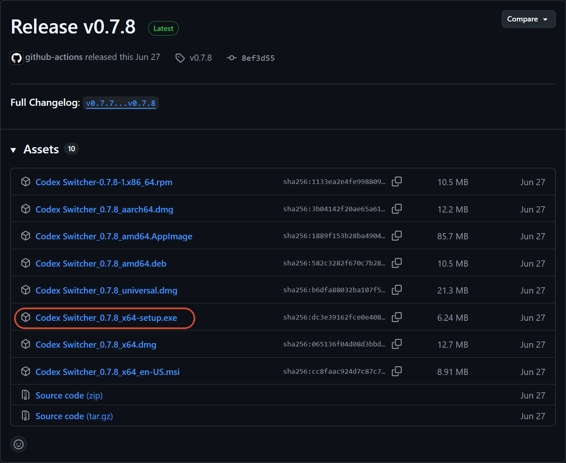Copy the sha256 hash for the amd64.AppImage asset
566x463 pixels.
click(x=397, y=236)
